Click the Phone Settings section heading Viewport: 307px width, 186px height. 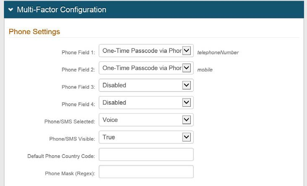[x=34, y=32]
